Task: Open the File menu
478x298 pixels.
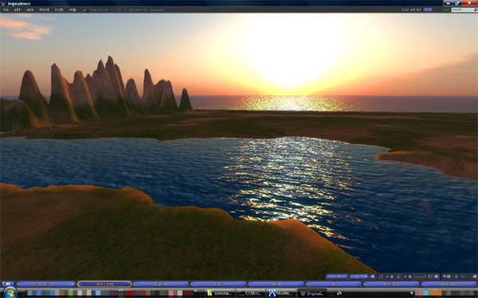Action: [6, 10]
